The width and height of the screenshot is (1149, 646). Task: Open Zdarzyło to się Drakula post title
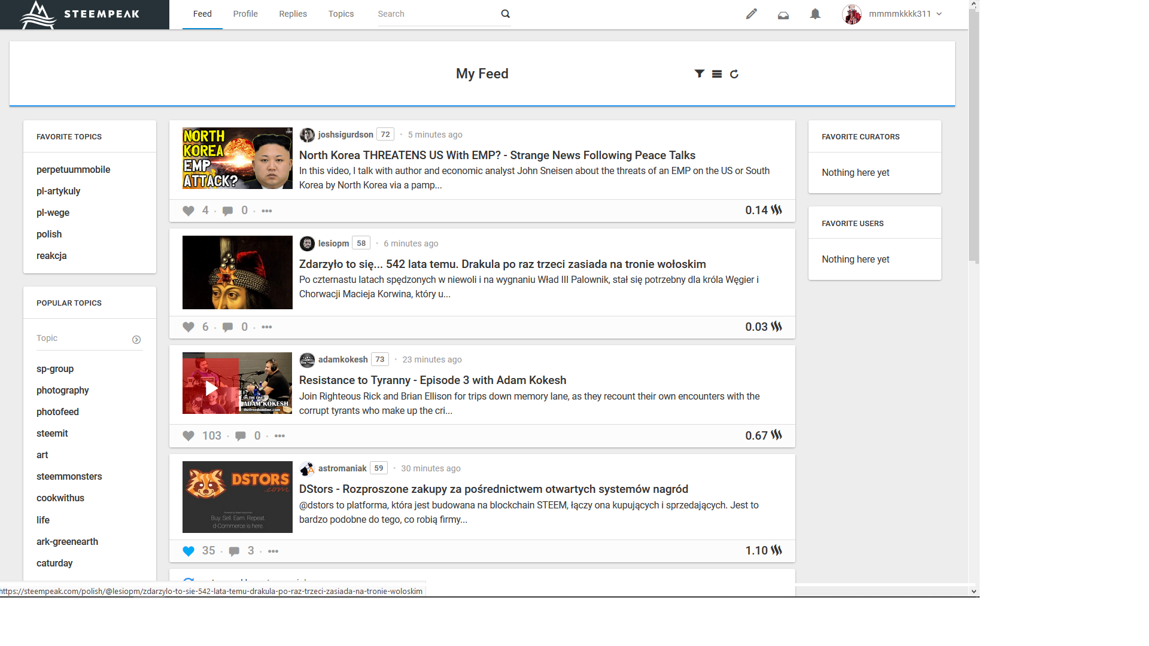(503, 264)
